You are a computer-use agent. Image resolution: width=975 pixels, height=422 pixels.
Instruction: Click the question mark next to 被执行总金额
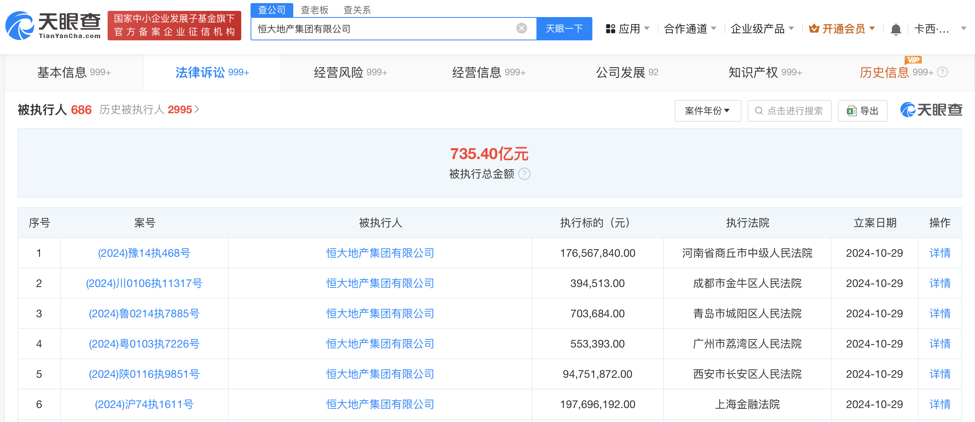tap(524, 174)
